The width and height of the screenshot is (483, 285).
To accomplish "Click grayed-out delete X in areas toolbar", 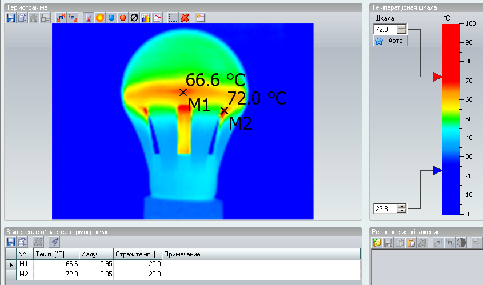I will tap(38, 242).
